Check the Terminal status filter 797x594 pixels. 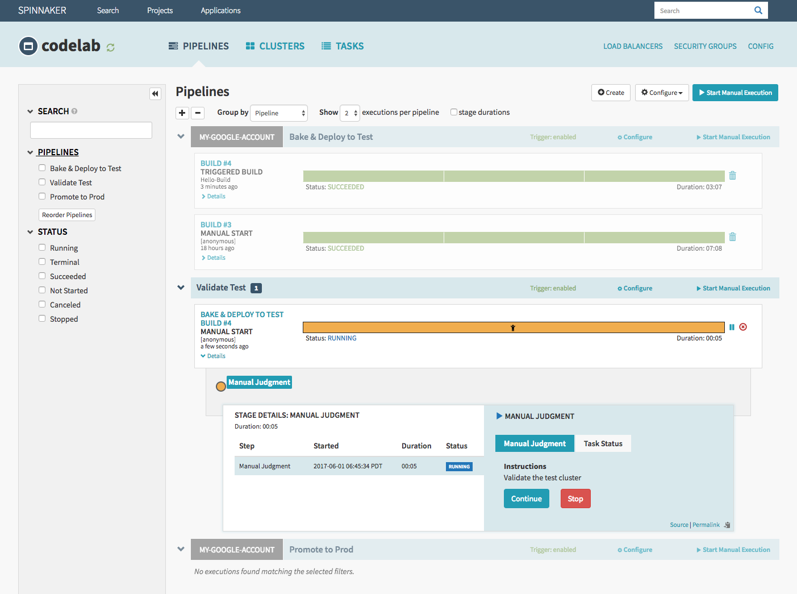(42, 261)
